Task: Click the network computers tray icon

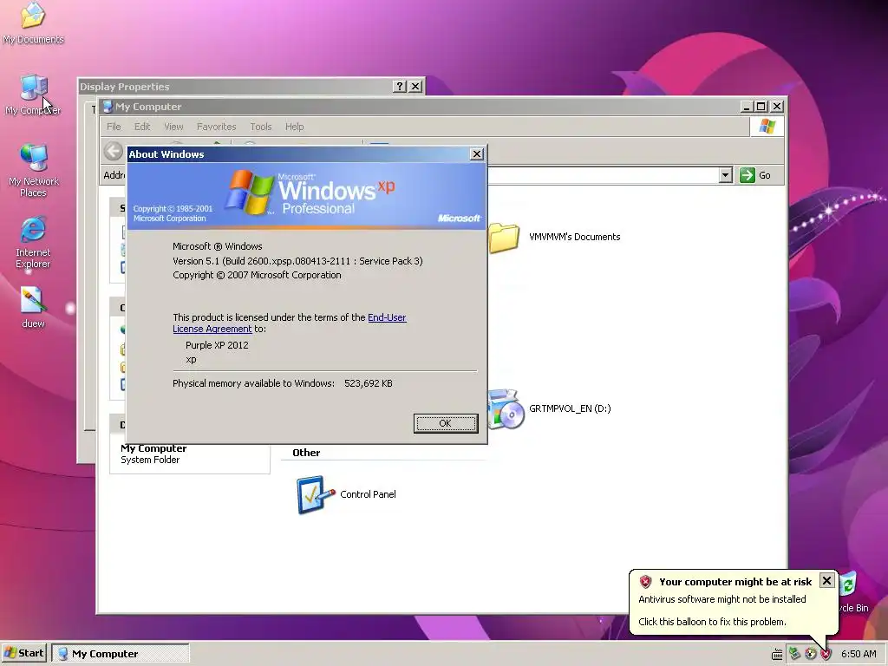Action: point(794,654)
